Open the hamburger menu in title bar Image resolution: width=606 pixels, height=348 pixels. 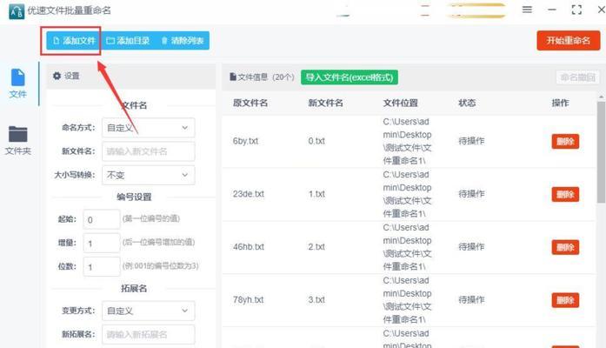527,10
